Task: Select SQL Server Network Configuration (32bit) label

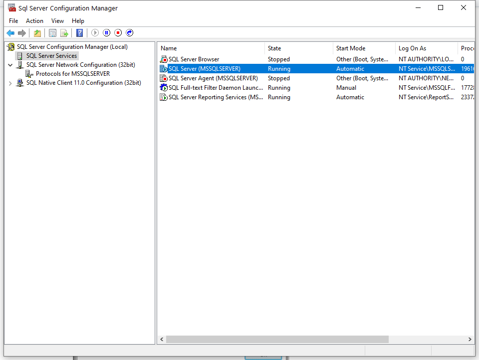Action: tap(81, 65)
